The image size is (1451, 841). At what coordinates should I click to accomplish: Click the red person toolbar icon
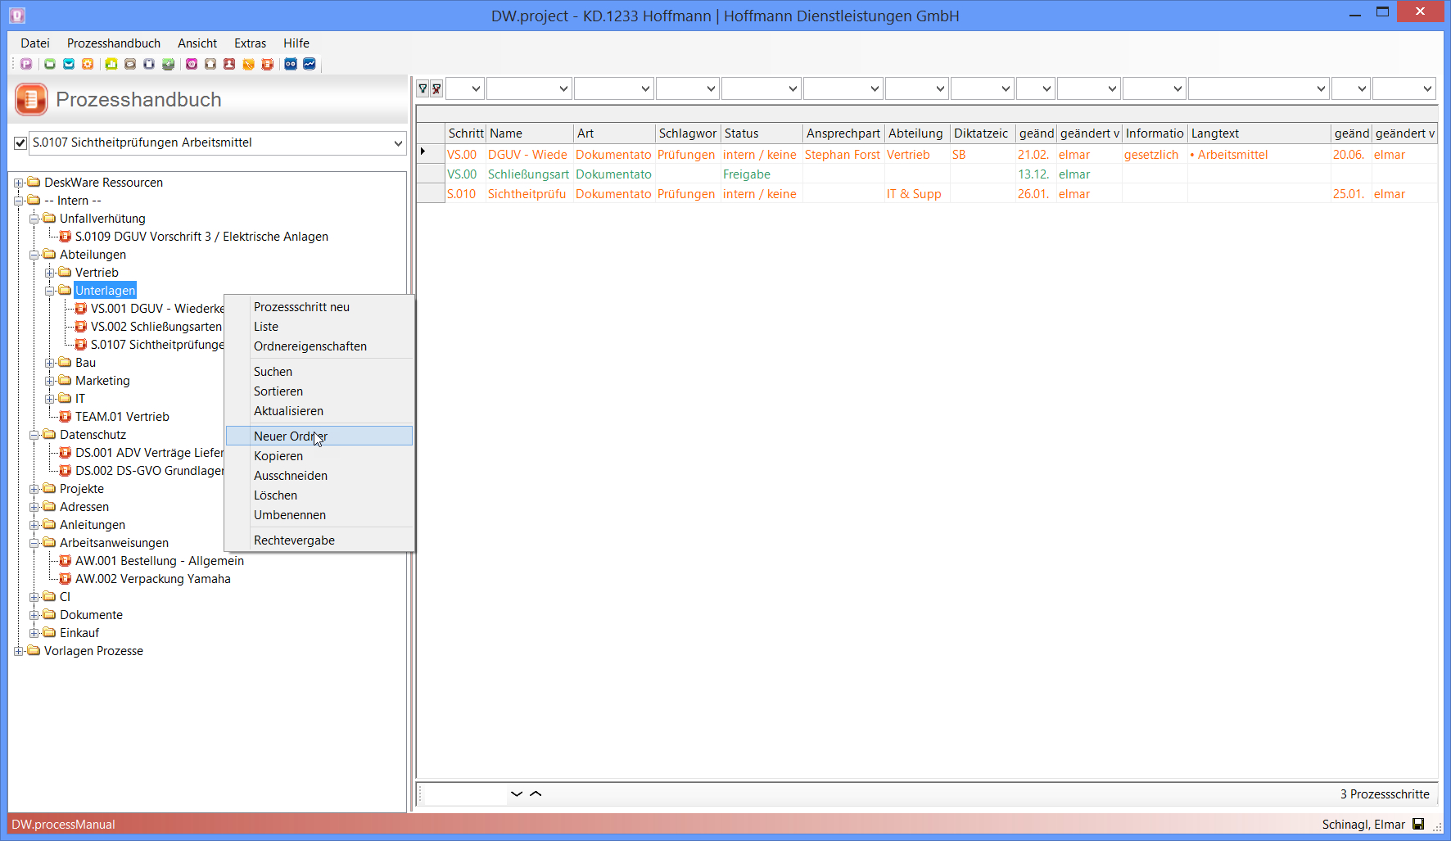click(x=229, y=64)
